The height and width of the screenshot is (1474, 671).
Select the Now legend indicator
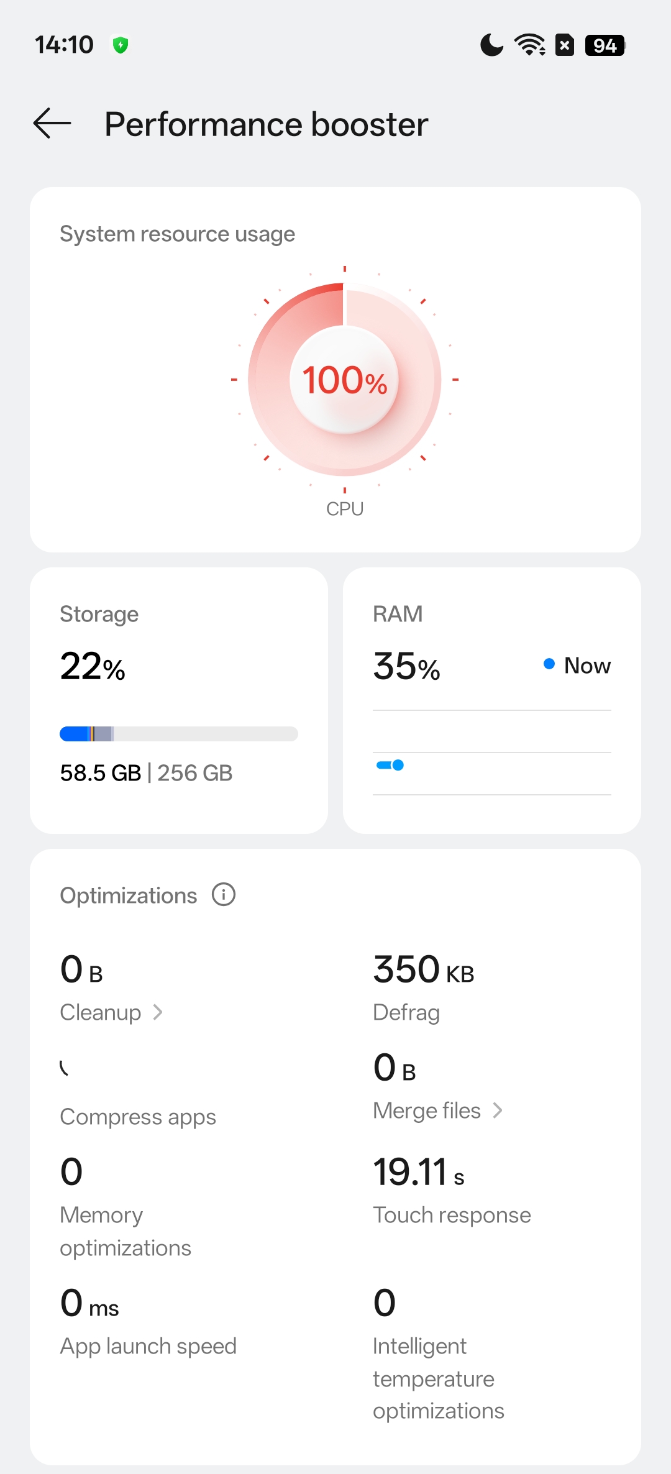point(577,665)
